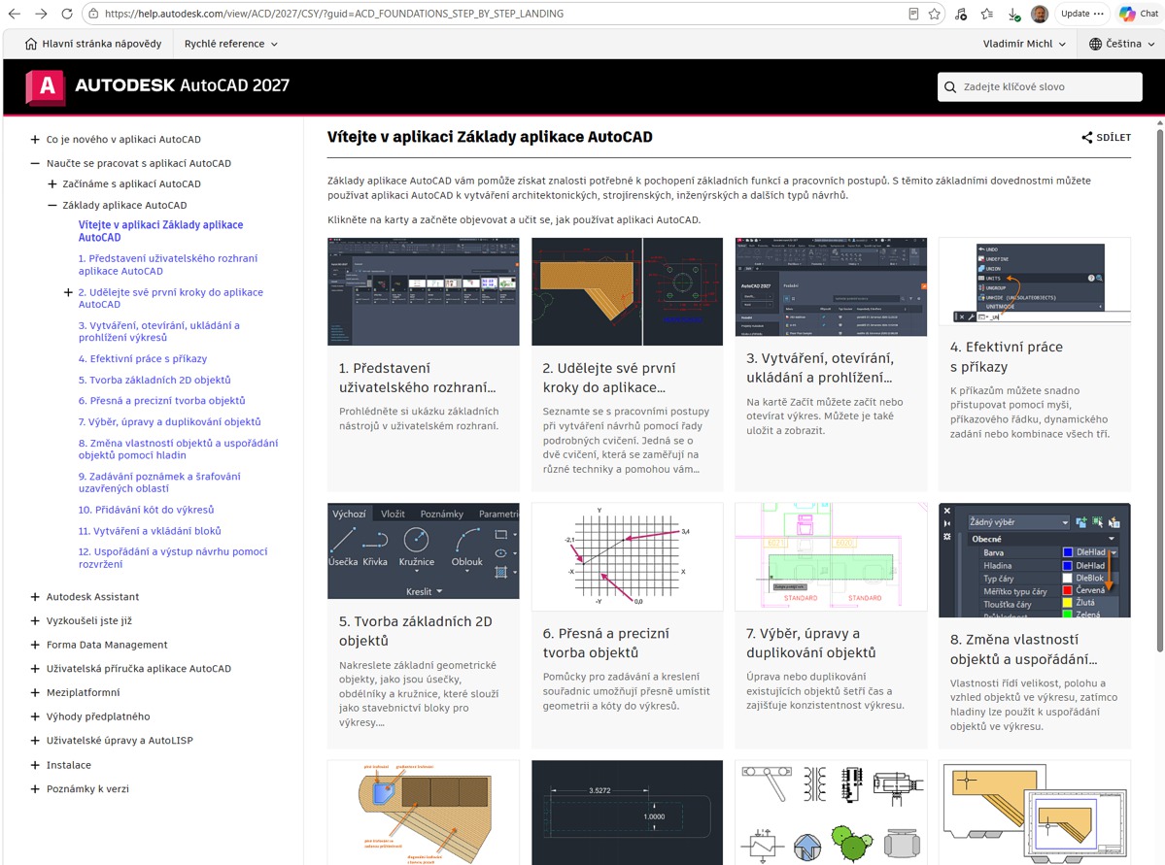This screenshot has height=865, width=1165.
Task: Open the favorites list icon in browser toolbar
Action: (x=986, y=14)
